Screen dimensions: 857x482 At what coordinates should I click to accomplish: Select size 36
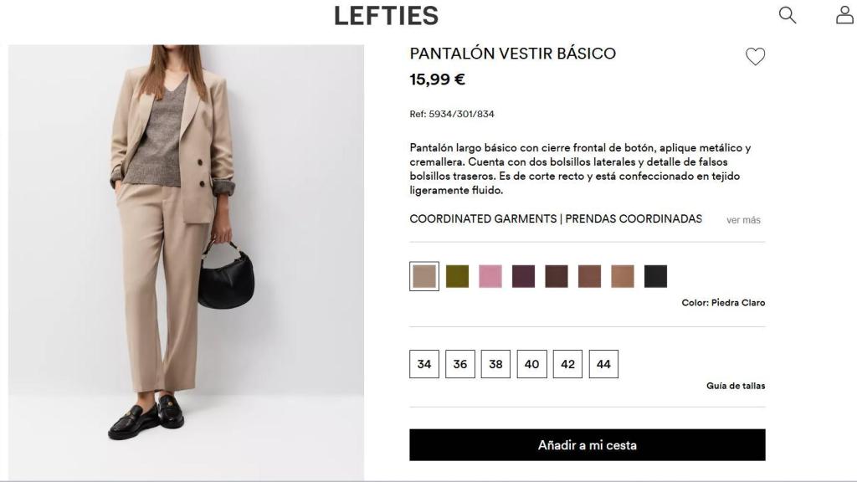(459, 363)
